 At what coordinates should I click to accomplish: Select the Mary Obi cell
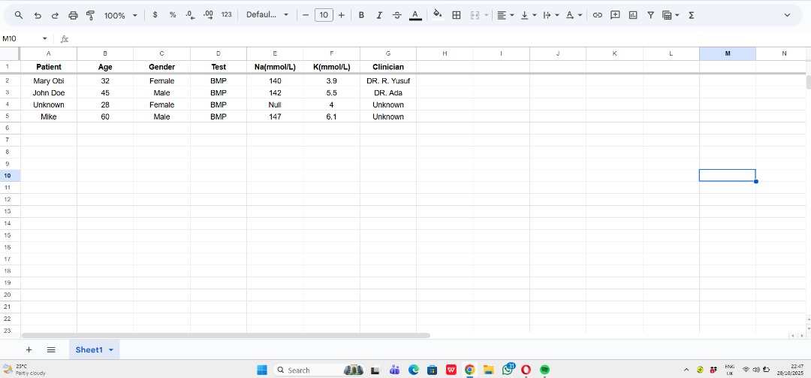49,80
